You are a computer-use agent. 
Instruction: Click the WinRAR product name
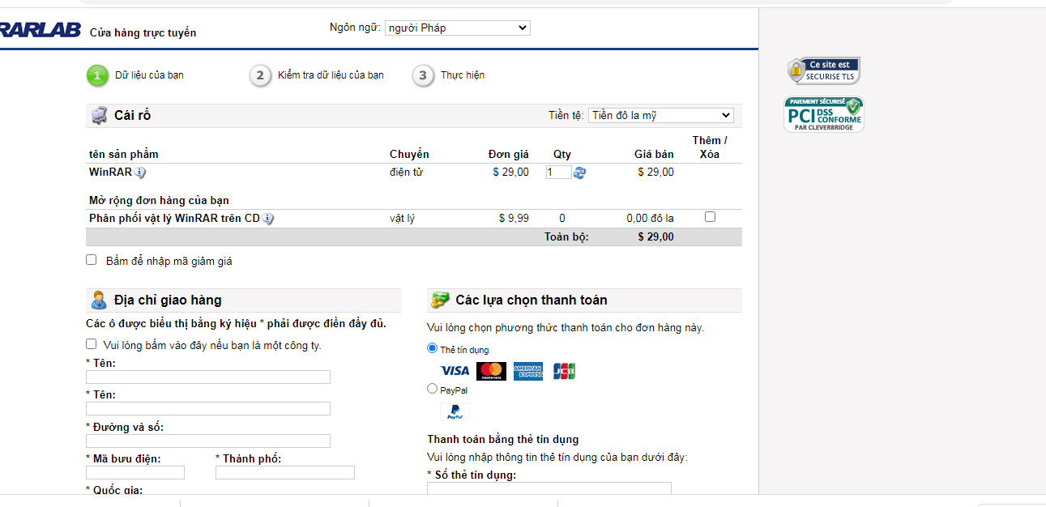pos(110,172)
